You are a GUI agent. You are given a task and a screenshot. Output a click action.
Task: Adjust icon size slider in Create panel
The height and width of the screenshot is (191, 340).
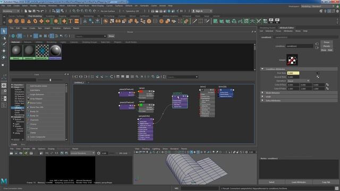50,80
